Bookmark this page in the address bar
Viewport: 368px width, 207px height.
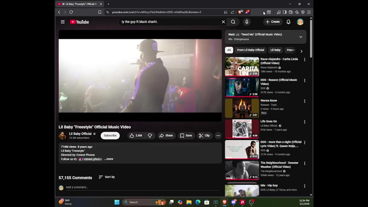(99, 12)
